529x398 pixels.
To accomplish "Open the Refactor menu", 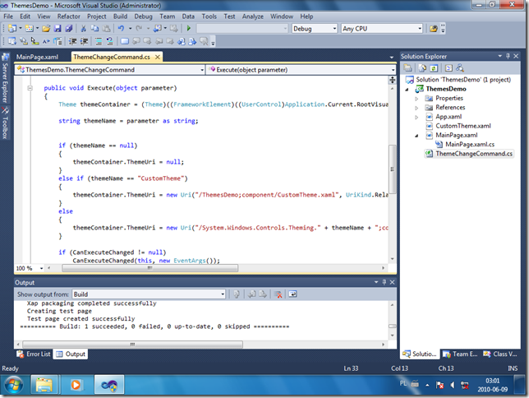I will pos(68,16).
